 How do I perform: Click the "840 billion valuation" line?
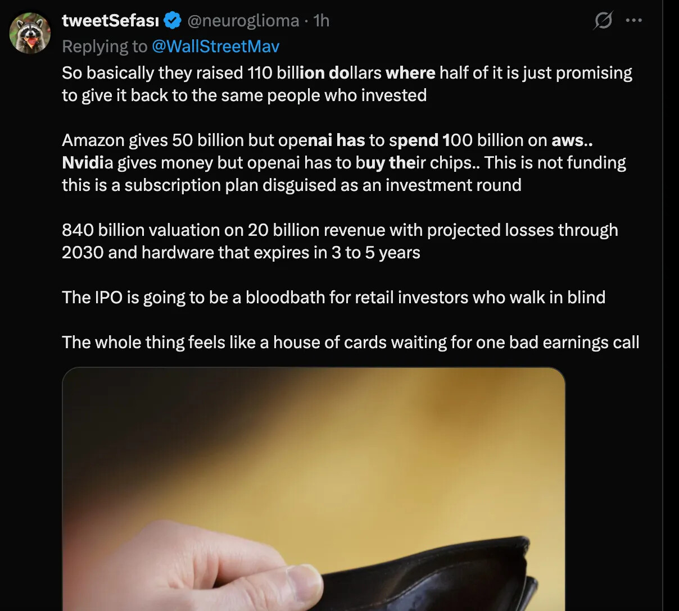click(339, 230)
